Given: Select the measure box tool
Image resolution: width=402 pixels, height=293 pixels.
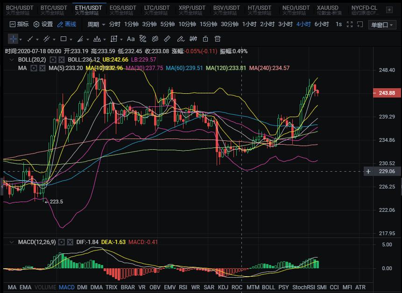Looking at the screenshot, I should [113, 39].
